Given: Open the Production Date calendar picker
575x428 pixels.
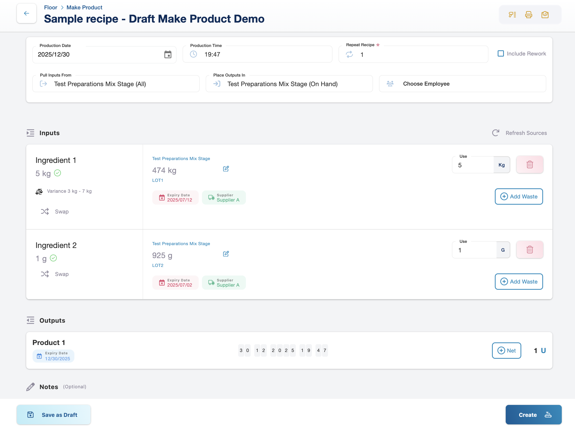Looking at the screenshot, I should (168, 54).
